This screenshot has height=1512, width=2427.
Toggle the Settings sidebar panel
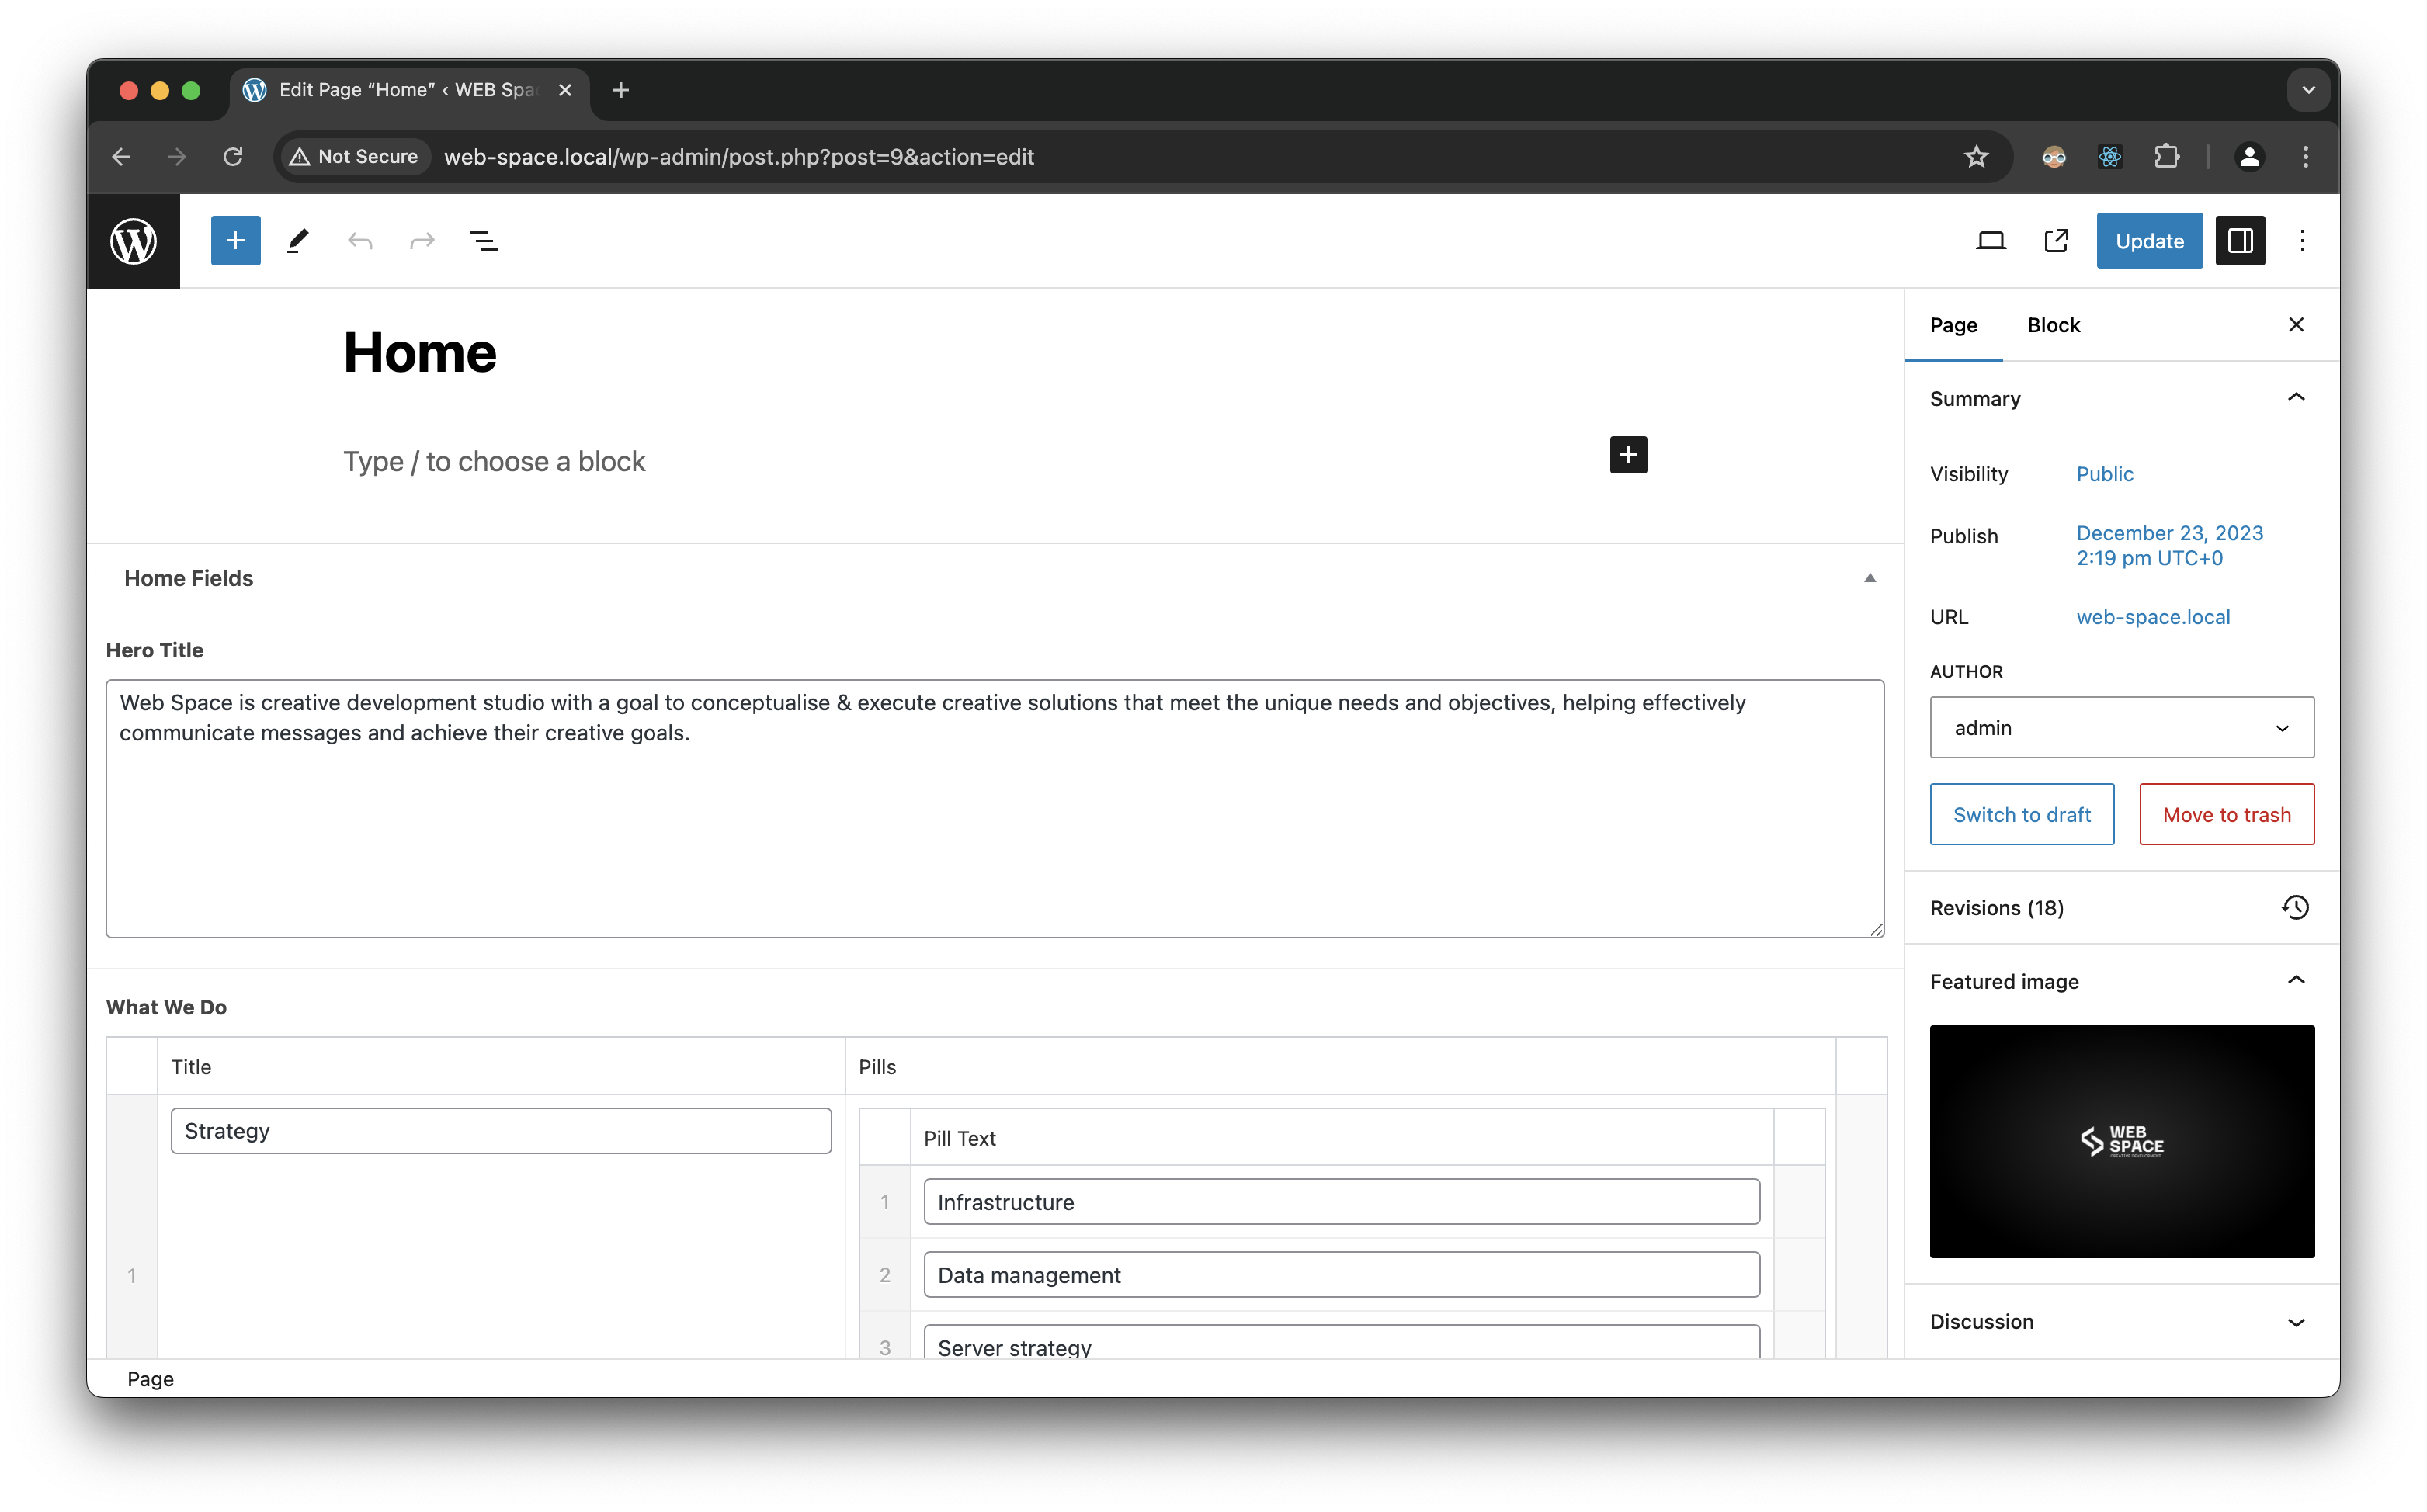[2241, 240]
